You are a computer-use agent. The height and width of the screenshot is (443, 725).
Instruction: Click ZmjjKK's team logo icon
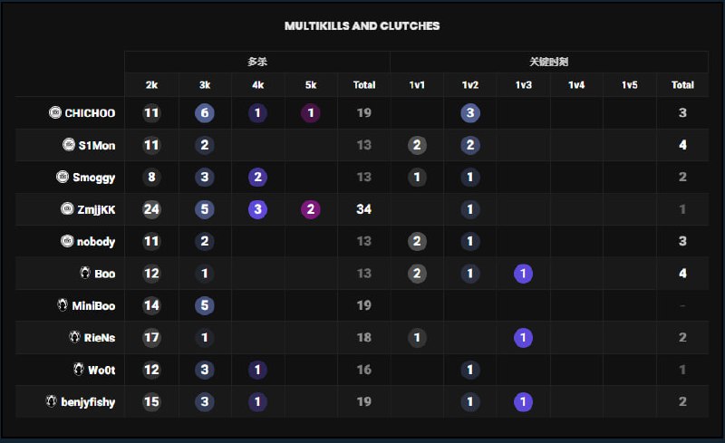(66, 209)
